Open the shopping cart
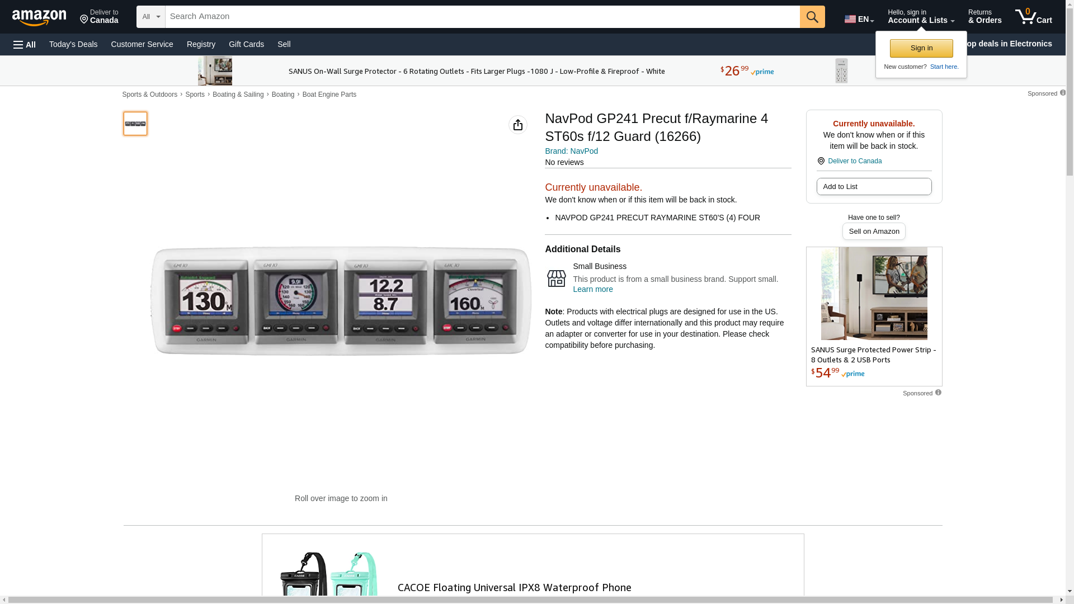This screenshot has height=604, width=1074. [x=1033, y=17]
